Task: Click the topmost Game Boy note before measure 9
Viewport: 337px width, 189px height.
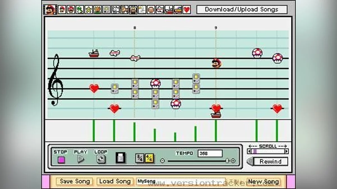Action: (196, 78)
